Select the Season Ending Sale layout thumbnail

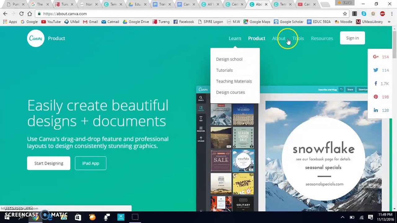point(243,138)
